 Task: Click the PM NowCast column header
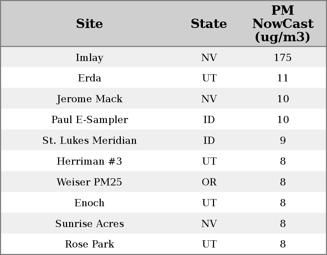tap(283, 24)
